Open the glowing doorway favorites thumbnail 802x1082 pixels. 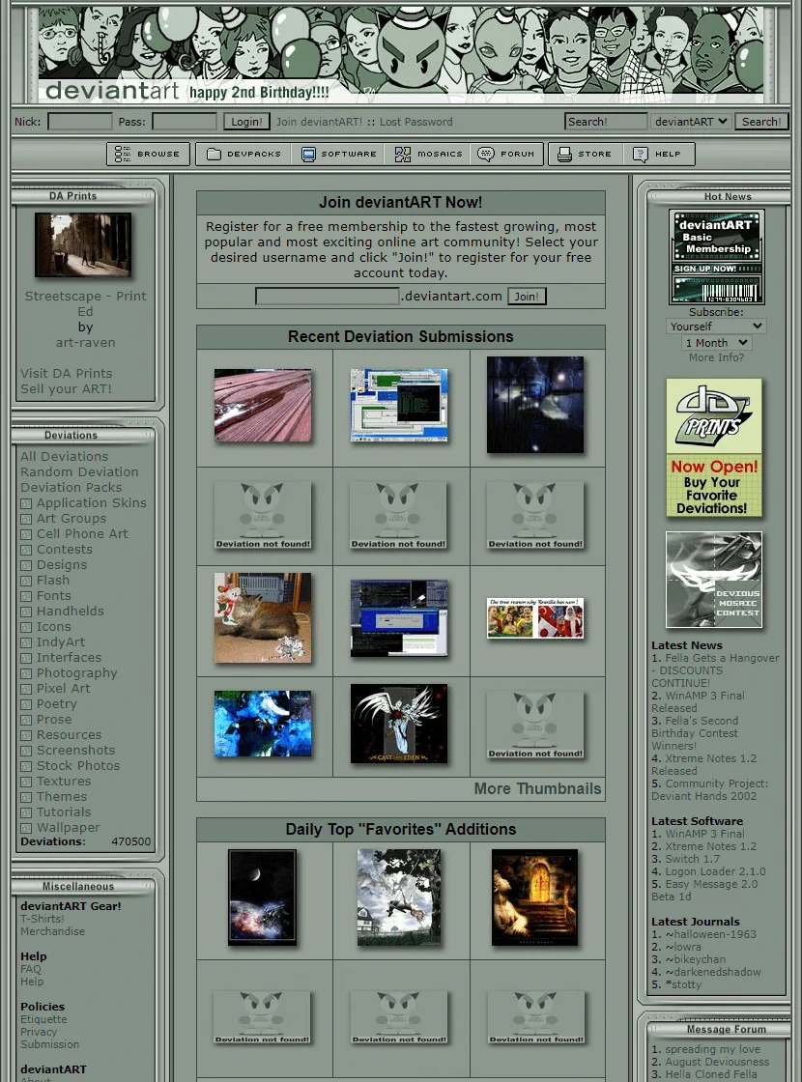(x=535, y=897)
